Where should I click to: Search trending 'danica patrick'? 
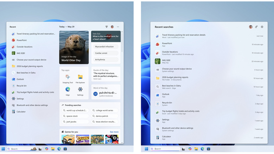click(104, 116)
